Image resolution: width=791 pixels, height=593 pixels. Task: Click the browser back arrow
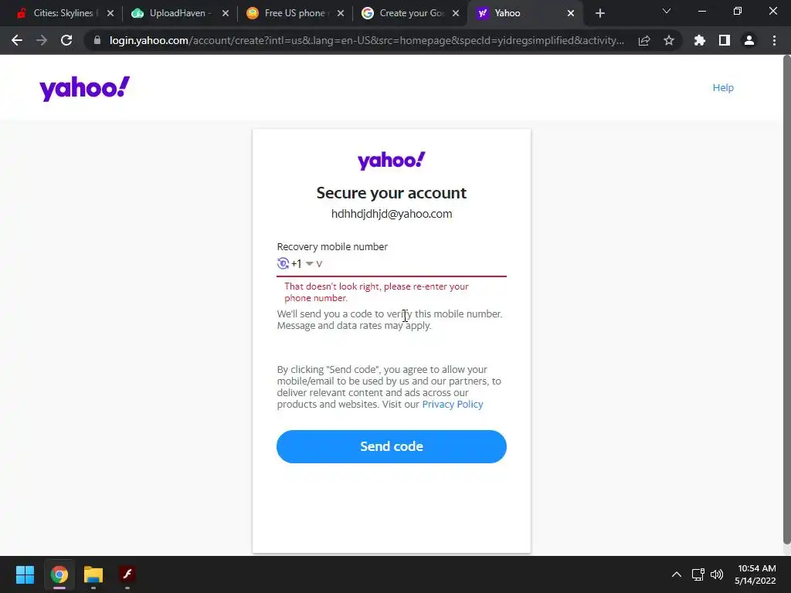pyautogui.click(x=17, y=40)
